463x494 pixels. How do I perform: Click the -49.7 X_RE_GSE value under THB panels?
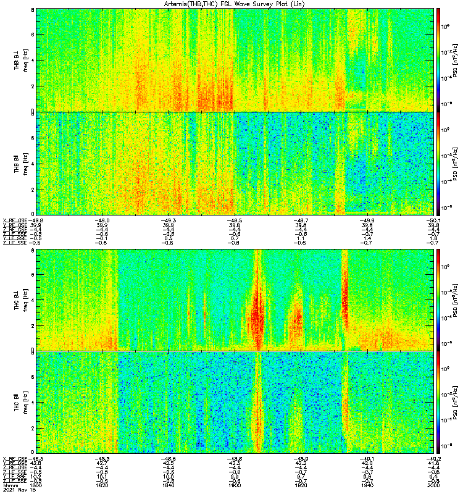pyautogui.click(x=301, y=220)
